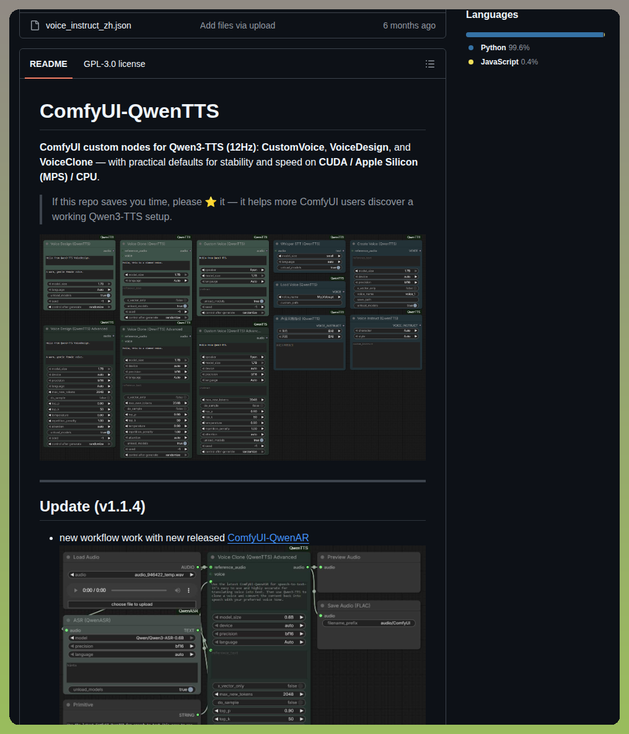Click the Whisper STT (QwenTTS) node title
Viewport: 629px width, 734px height.
point(301,244)
